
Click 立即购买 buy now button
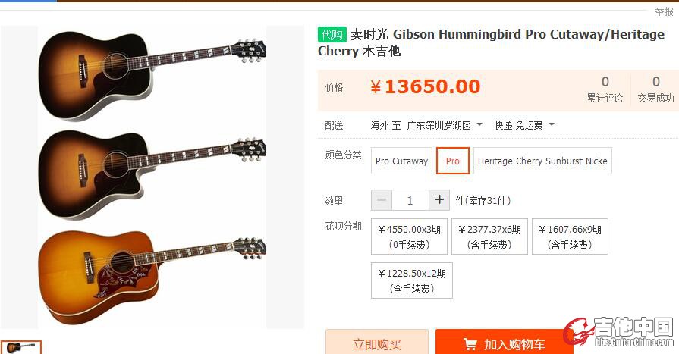[377, 343]
